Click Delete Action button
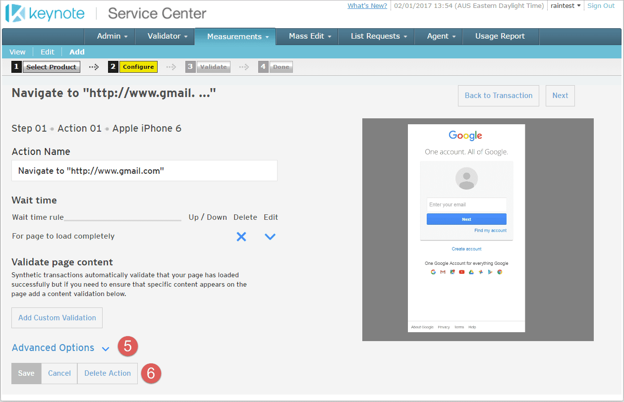This screenshot has height=402, width=624. pos(108,373)
